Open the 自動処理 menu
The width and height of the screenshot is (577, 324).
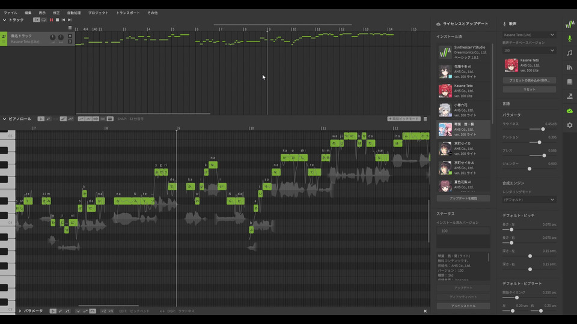(73, 13)
